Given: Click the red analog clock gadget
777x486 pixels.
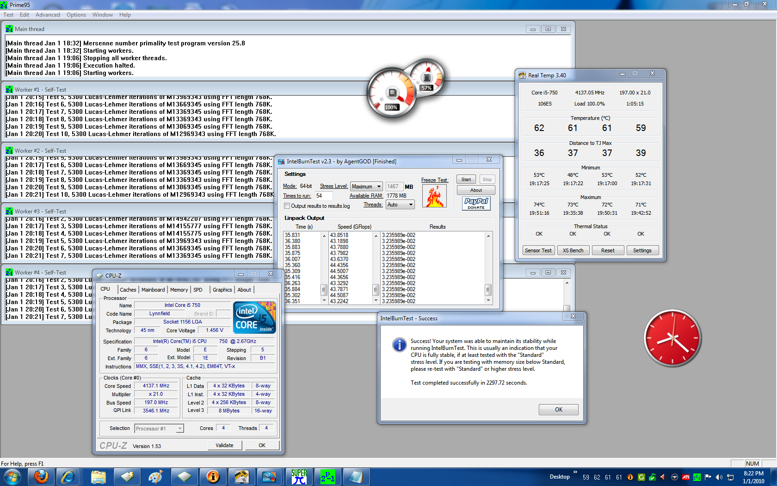Looking at the screenshot, I should tap(672, 338).
